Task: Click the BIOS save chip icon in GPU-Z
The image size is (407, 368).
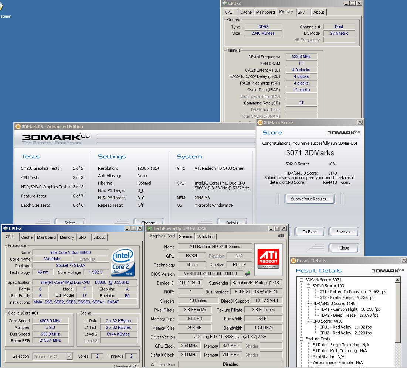Action: click(x=248, y=273)
